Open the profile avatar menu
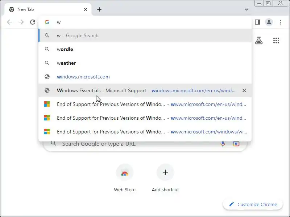290x217 pixels. pos(269,22)
